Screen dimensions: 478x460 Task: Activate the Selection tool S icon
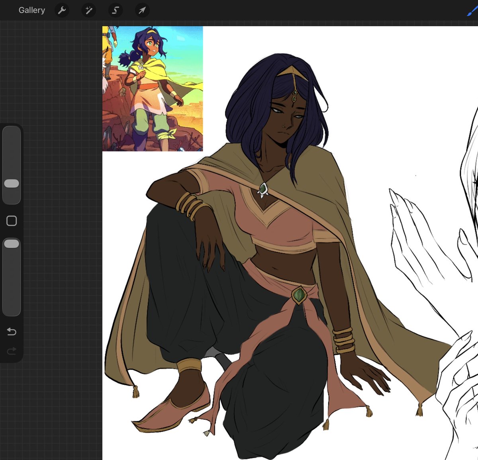116,10
